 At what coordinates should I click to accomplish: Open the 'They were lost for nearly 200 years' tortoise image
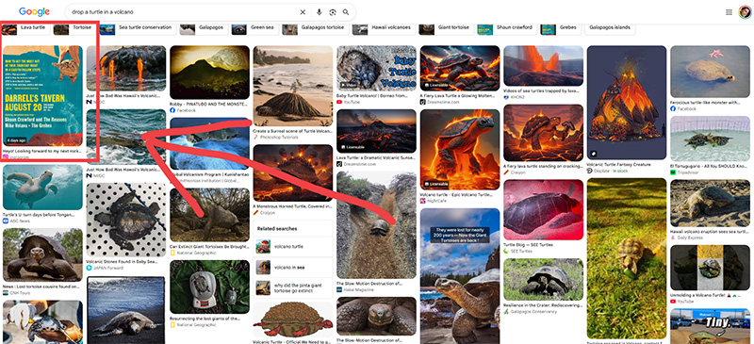460,276
